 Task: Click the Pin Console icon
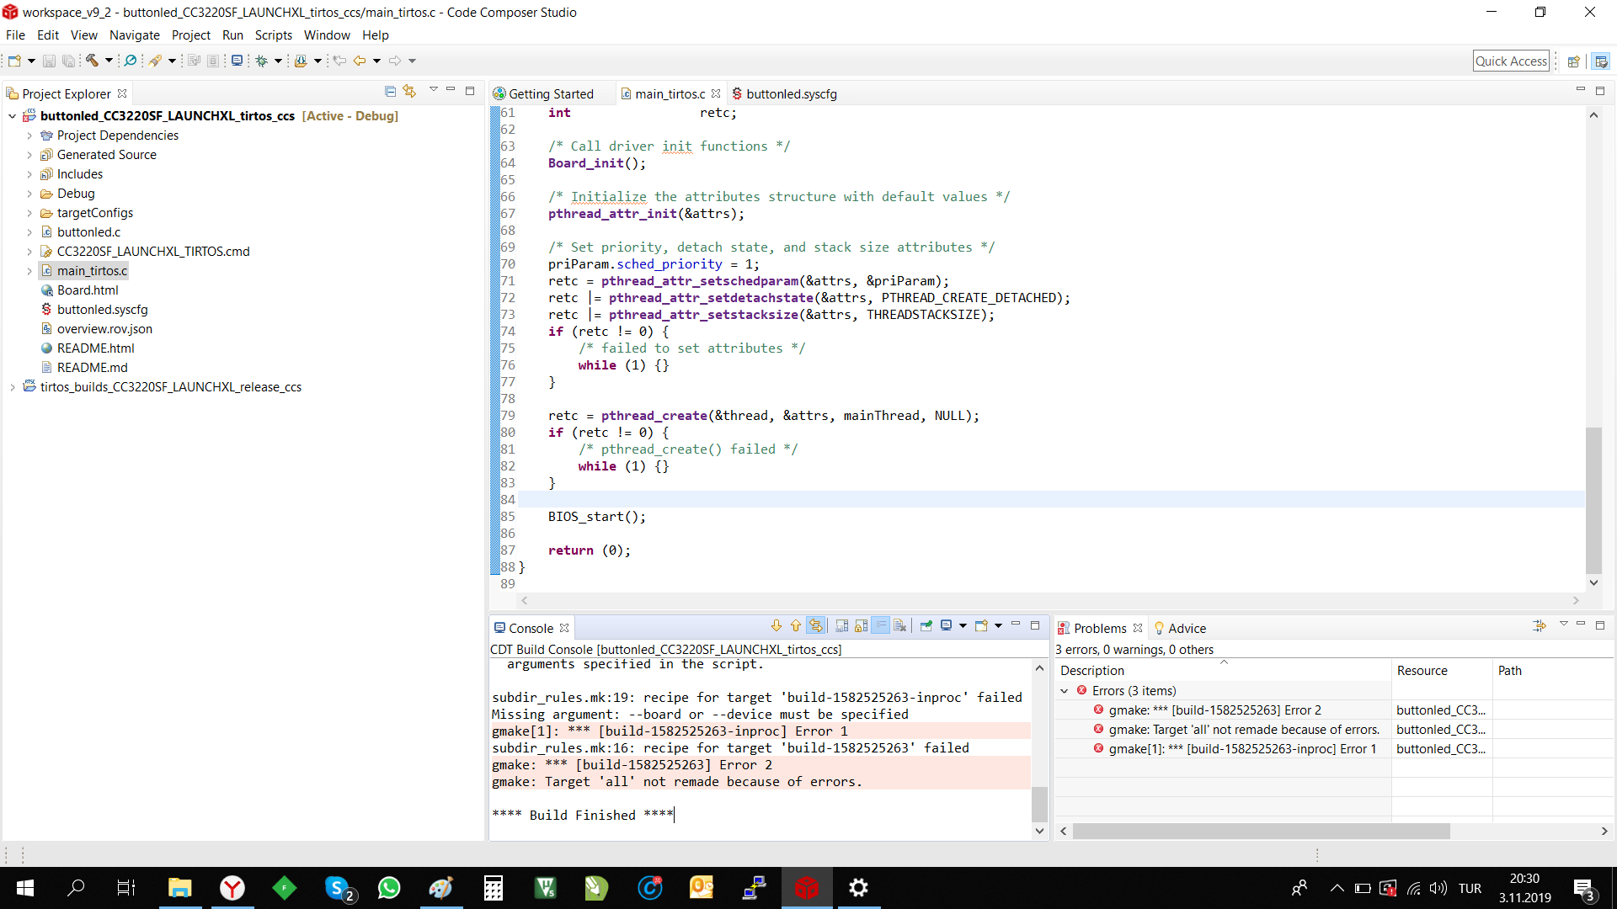coord(926,625)
